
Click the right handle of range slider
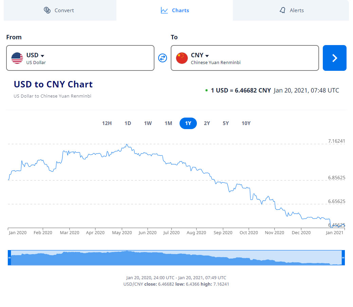343,258
